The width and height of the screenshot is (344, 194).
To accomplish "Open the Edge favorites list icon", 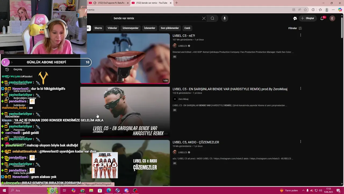I will (x=320, y=10).
